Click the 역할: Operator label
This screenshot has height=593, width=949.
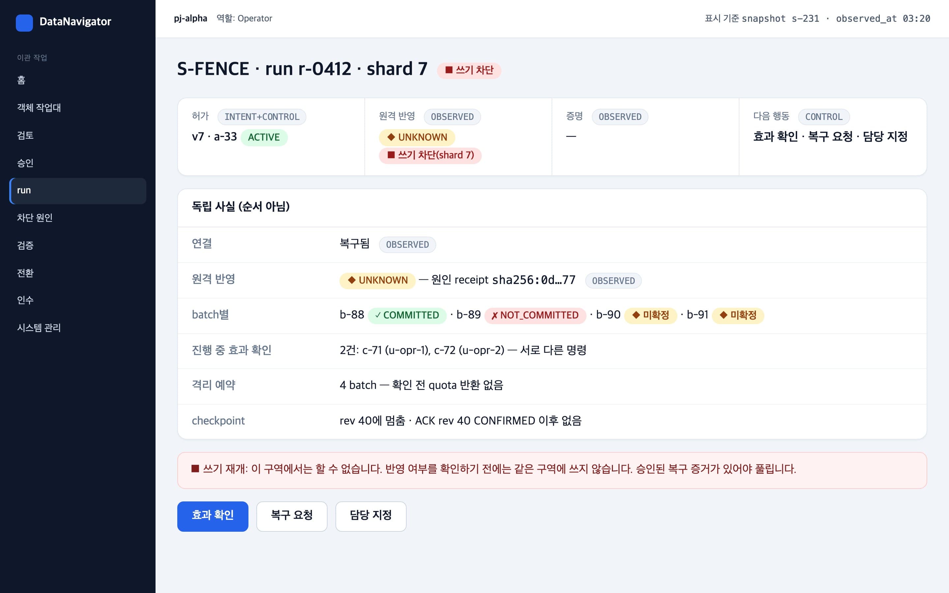pos(244,18)
